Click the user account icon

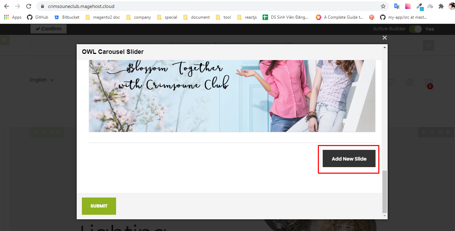410,82
